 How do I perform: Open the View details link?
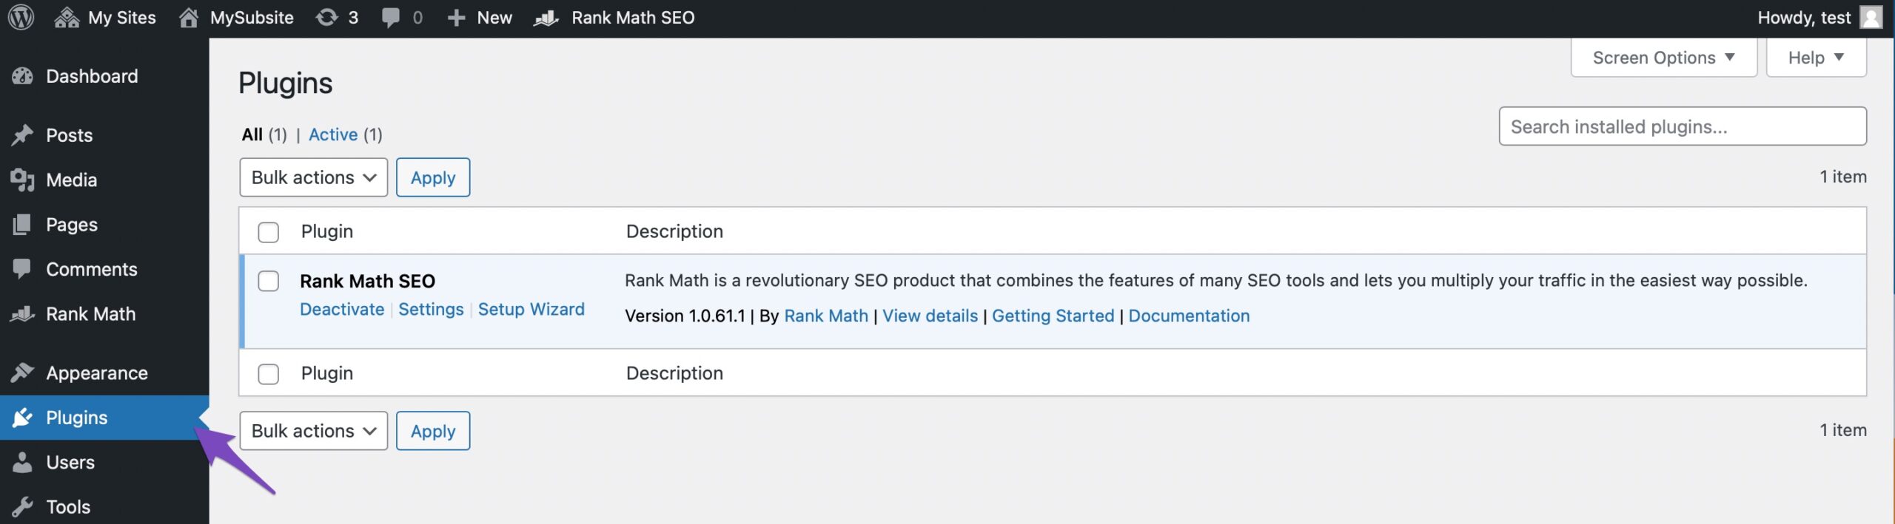pyautogui.click(x=930, y=316)
